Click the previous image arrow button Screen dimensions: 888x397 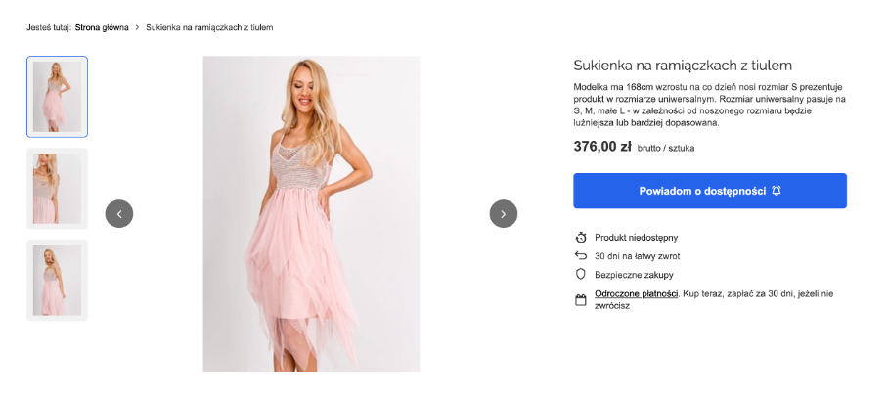click(119, 213)
